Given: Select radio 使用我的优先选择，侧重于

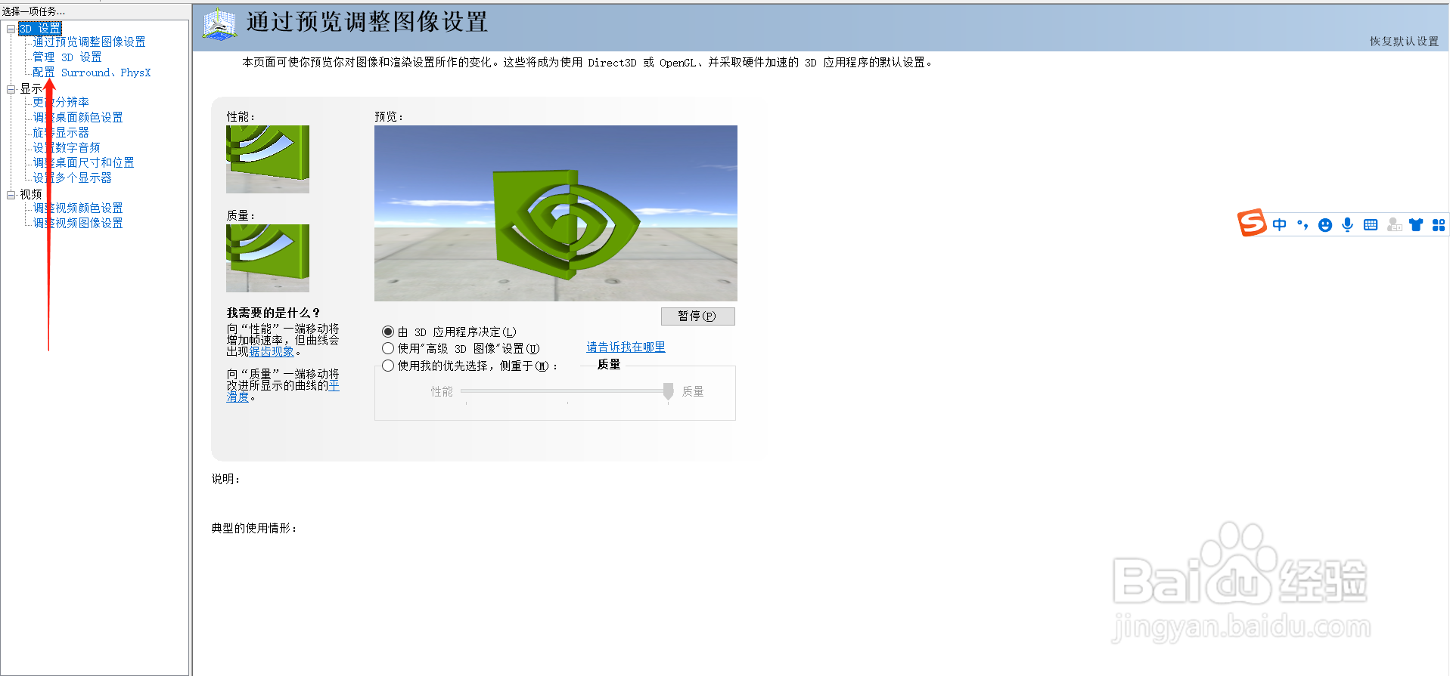Looking at the screenshot, I should 388,366.
